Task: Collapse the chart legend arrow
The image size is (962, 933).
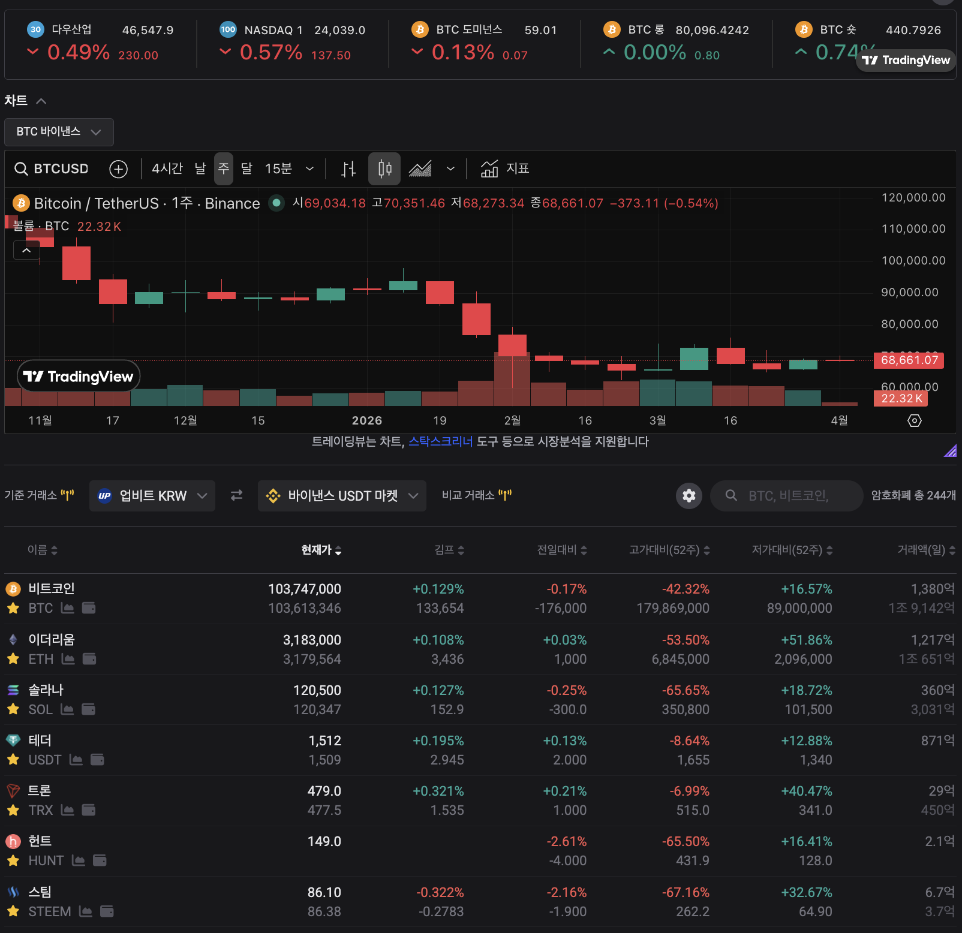Action: click(x=27, y=250)
